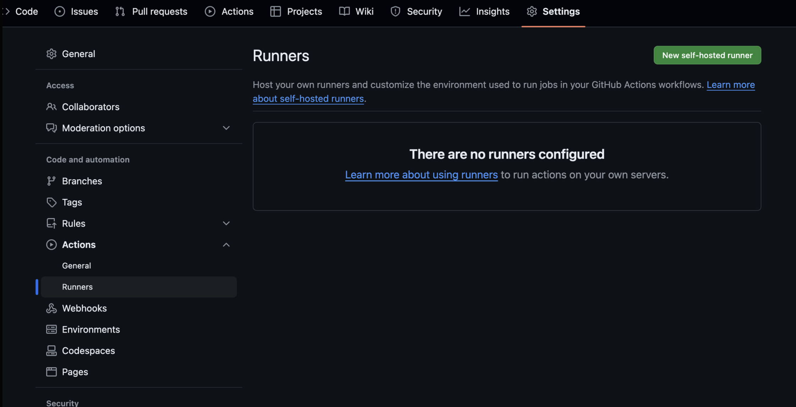Click the Webhooks icon in sidebar

click(51, 308)
